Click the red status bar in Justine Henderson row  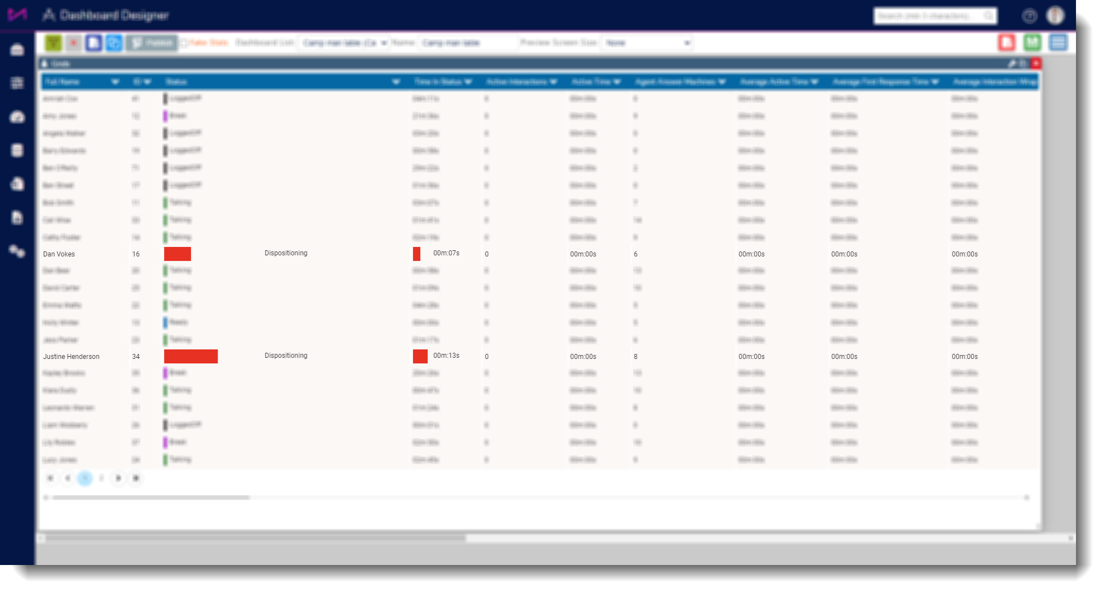click(191, 356)
